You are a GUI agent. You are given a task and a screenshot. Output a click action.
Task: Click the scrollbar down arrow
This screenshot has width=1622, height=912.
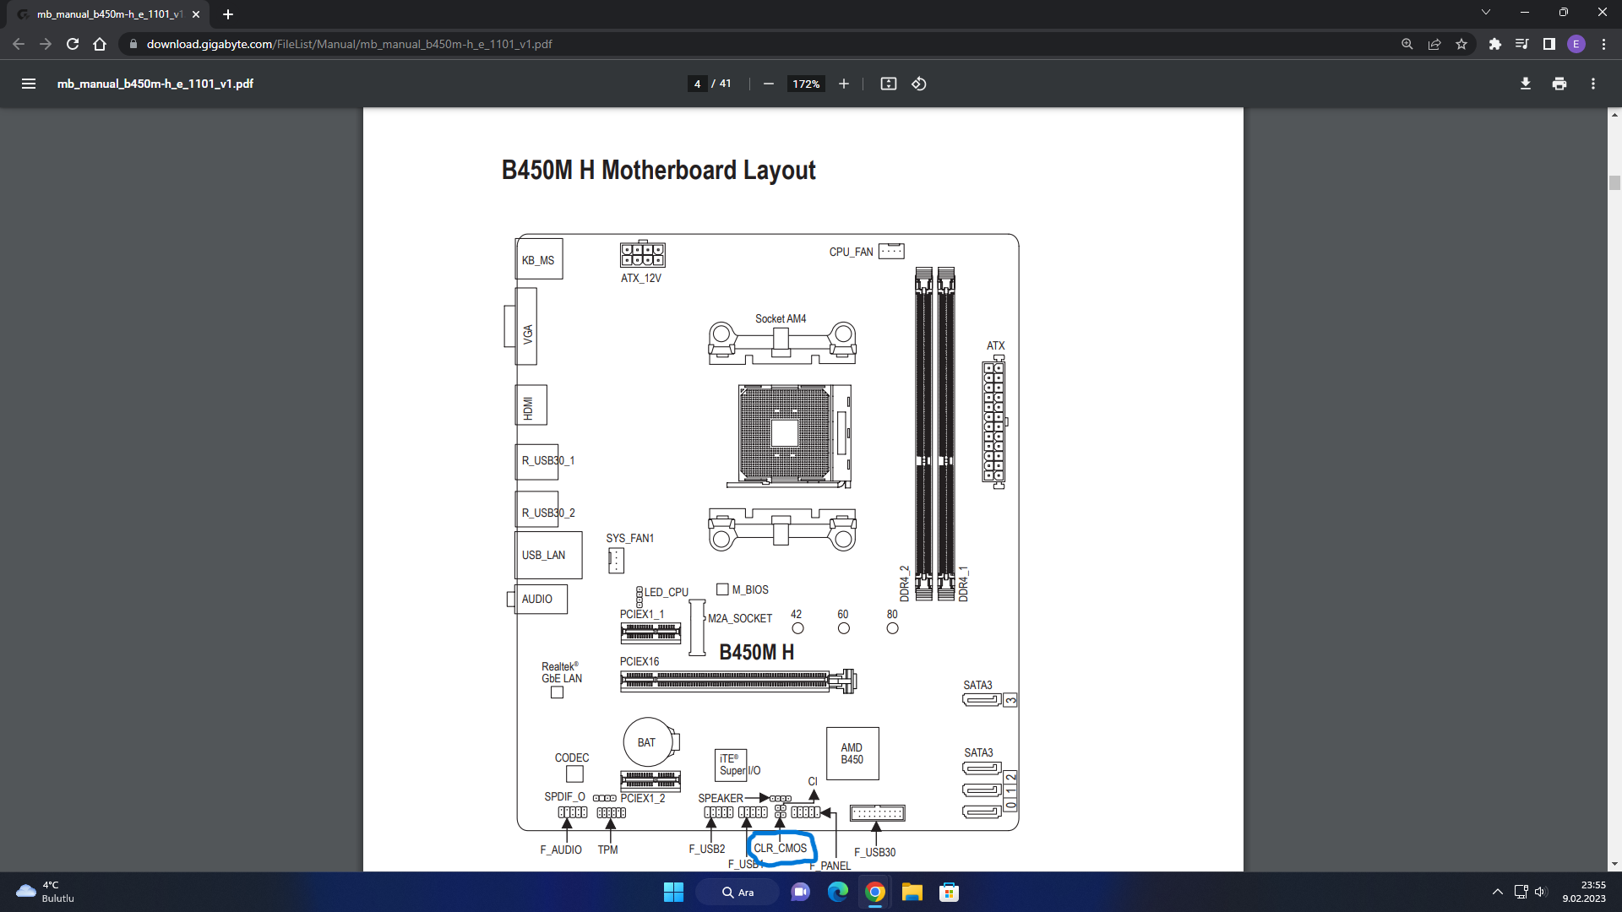point(1614,864)
